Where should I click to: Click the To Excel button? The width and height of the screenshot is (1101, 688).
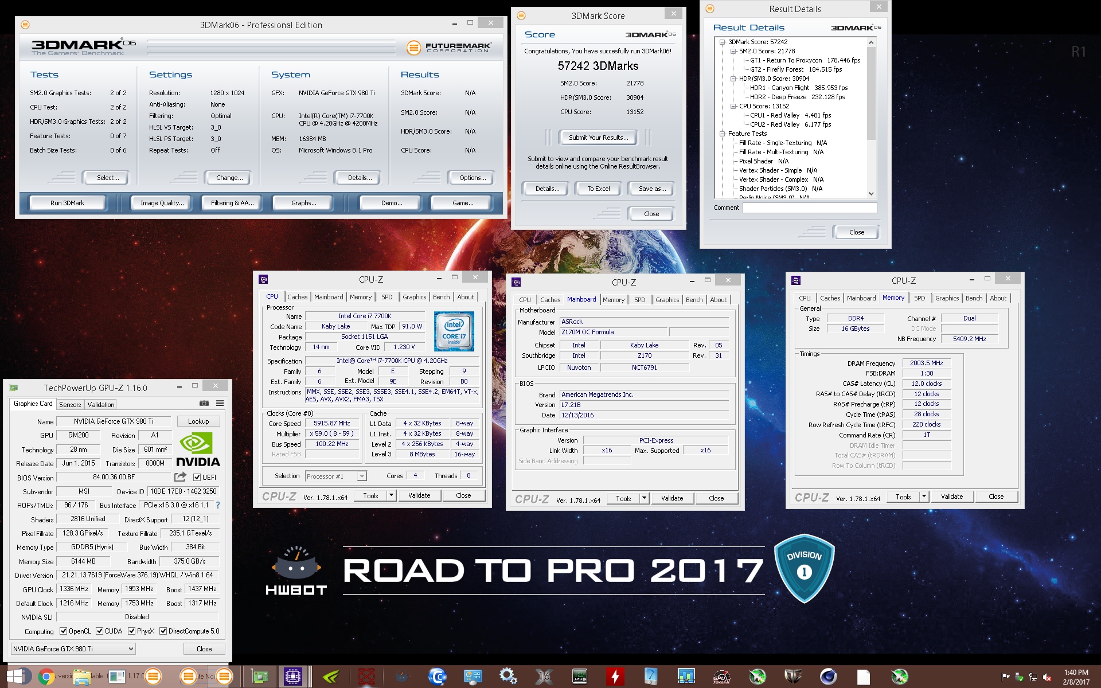coord(598,189)
